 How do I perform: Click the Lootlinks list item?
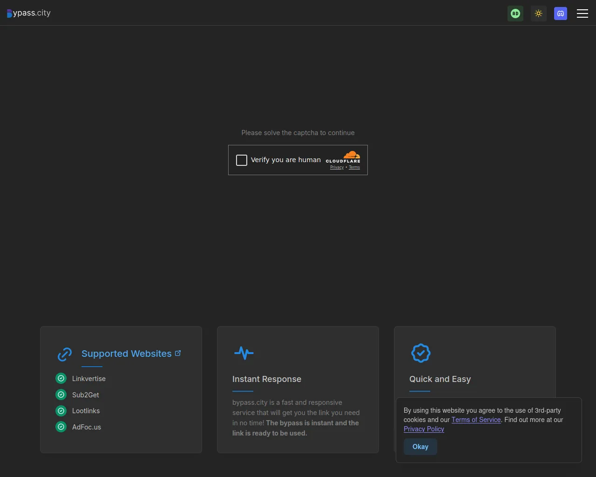(x=86, y=411)
